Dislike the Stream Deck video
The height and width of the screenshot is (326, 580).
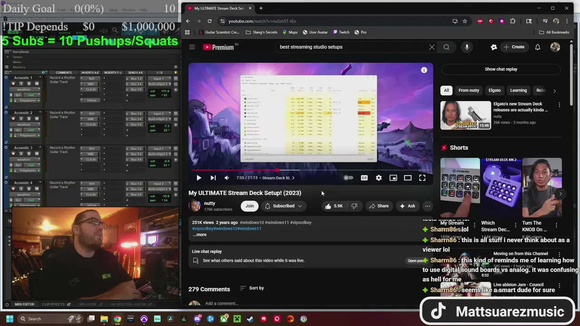[355, 206]
